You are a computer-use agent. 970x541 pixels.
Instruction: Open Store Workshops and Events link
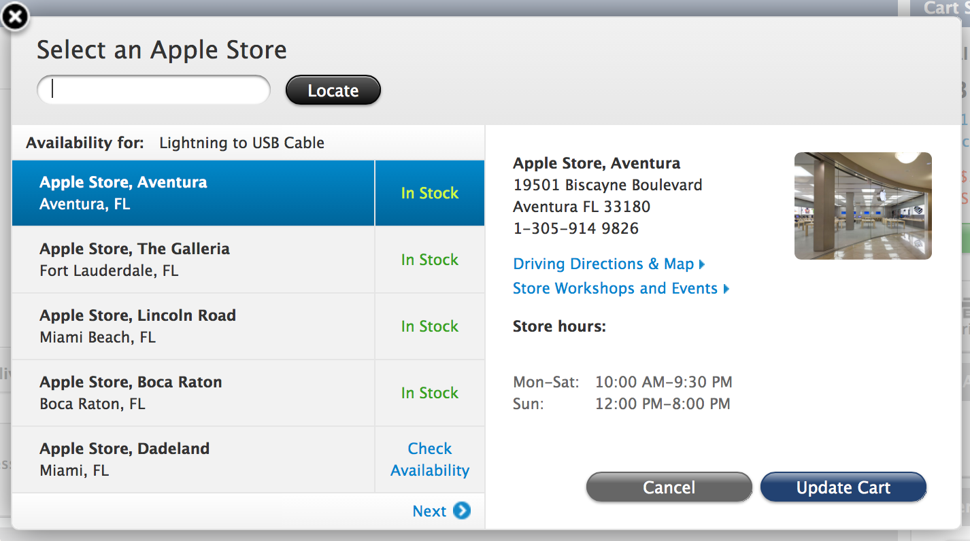[x=621, y=288]
